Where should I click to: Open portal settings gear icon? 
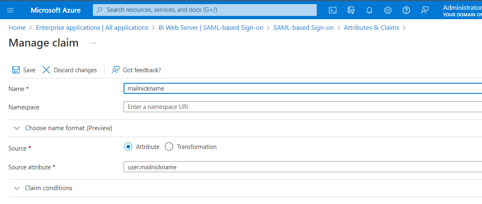click(x=388, y=10)
